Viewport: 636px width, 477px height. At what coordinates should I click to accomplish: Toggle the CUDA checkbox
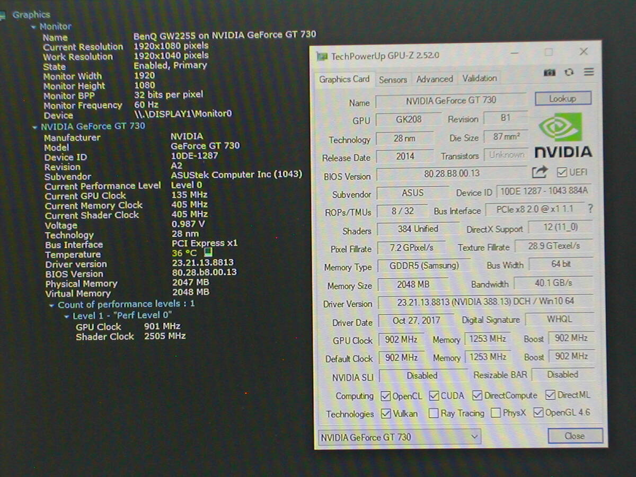point(434,396)
